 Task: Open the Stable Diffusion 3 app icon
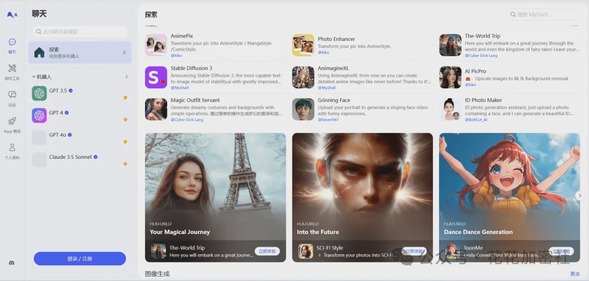156,77
